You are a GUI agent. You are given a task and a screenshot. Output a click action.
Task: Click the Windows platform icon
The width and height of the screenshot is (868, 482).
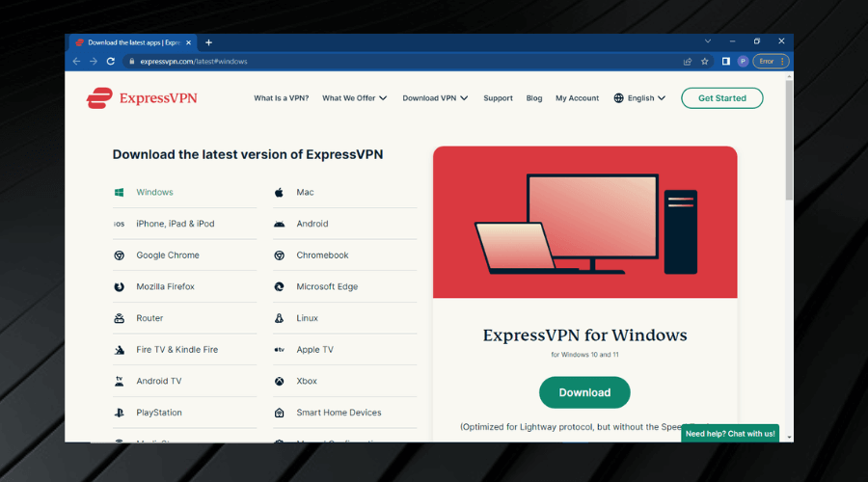(x=119, y=192)
